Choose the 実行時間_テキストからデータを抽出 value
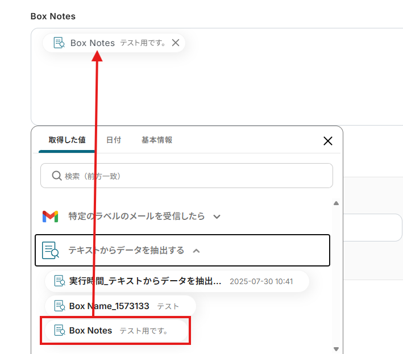This screenshot has height=354, width=403. point(177,281)
